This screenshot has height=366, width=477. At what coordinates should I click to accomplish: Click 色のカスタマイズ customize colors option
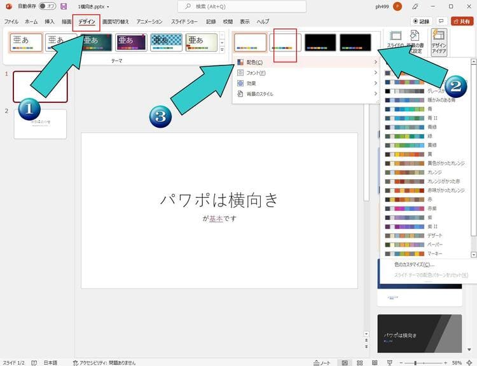pyautogui.click(x=414, y=265)
